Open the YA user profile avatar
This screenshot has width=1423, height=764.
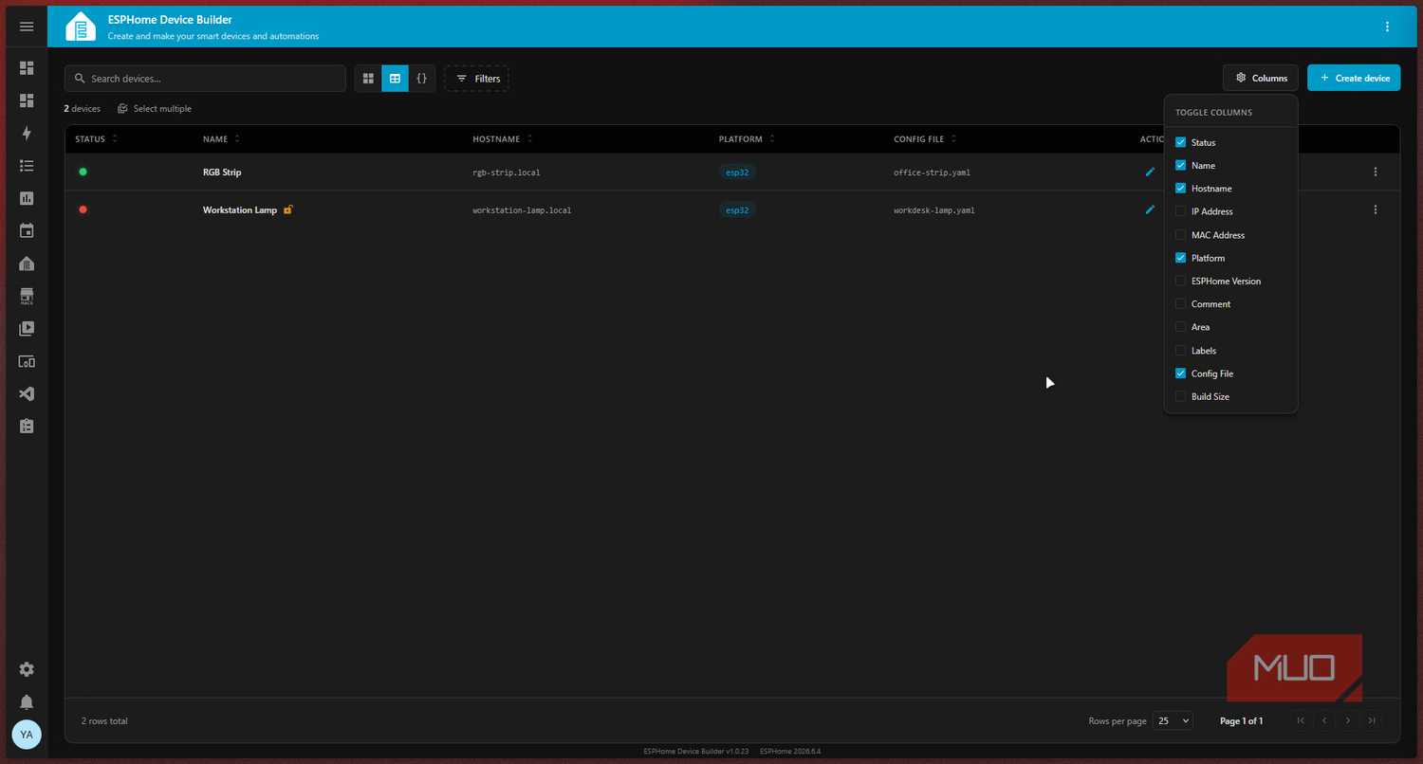pyautogui.click(x=27, y=735)
